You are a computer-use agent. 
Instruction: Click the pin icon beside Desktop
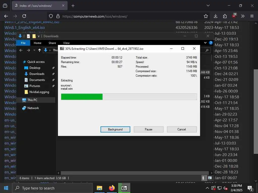(53, 68)
